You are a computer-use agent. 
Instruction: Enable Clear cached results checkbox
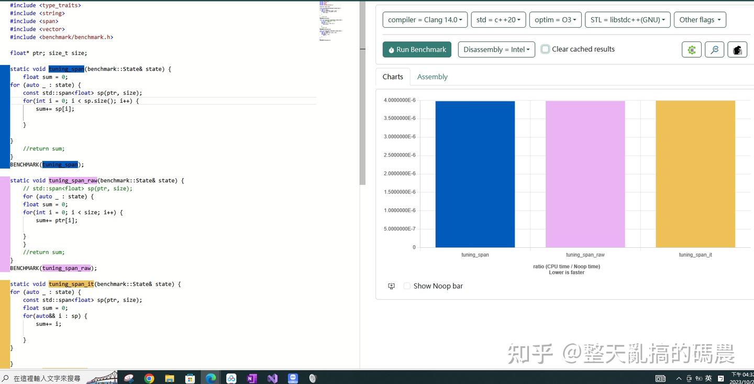545,49
